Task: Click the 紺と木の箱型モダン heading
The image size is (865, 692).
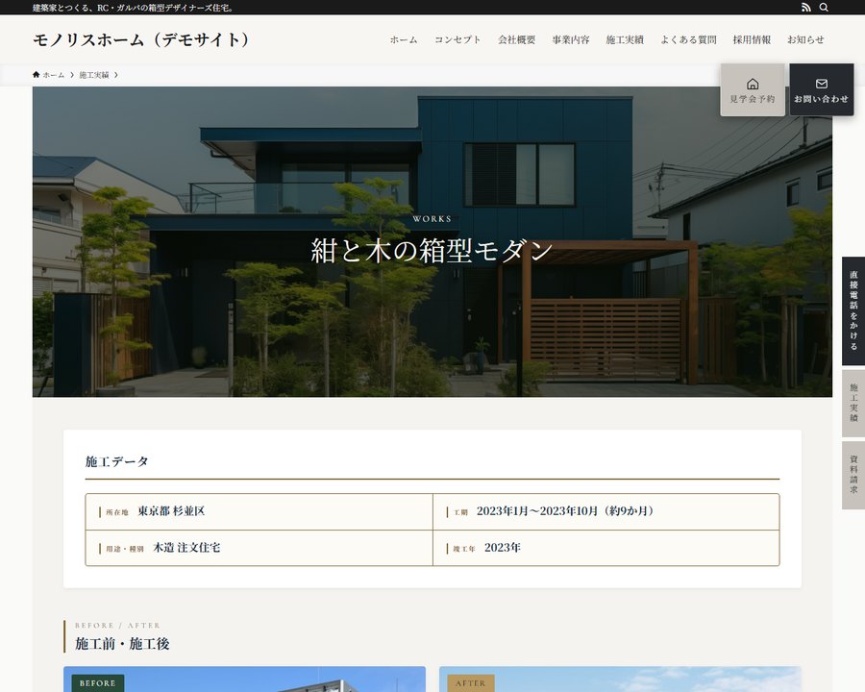Action: click(x=432, y=250)
